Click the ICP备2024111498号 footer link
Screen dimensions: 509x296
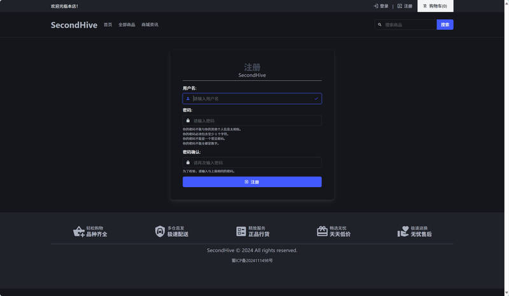(x=252, y=260)
